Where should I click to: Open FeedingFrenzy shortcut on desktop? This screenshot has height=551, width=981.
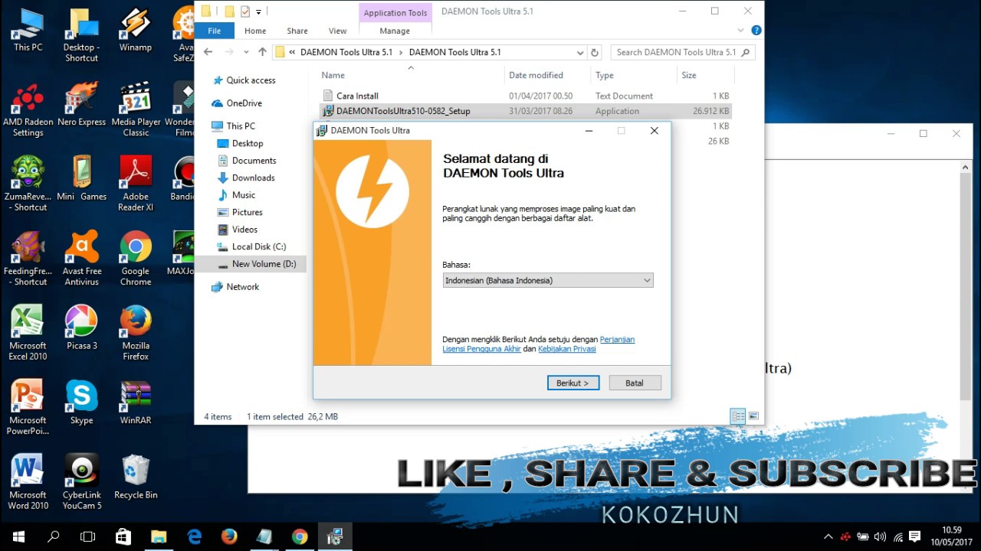(x=28, y=259)
